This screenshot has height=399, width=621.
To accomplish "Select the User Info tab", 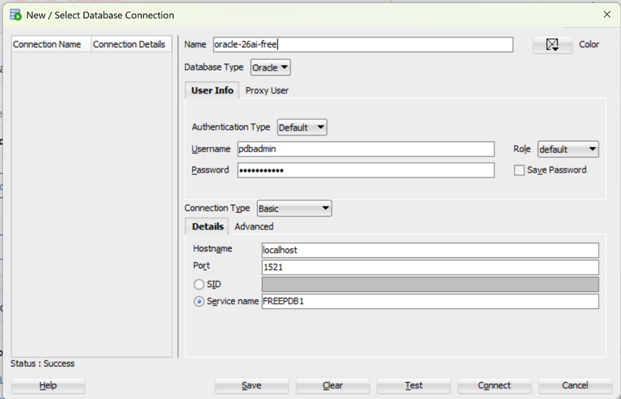I will coord(211,90).
